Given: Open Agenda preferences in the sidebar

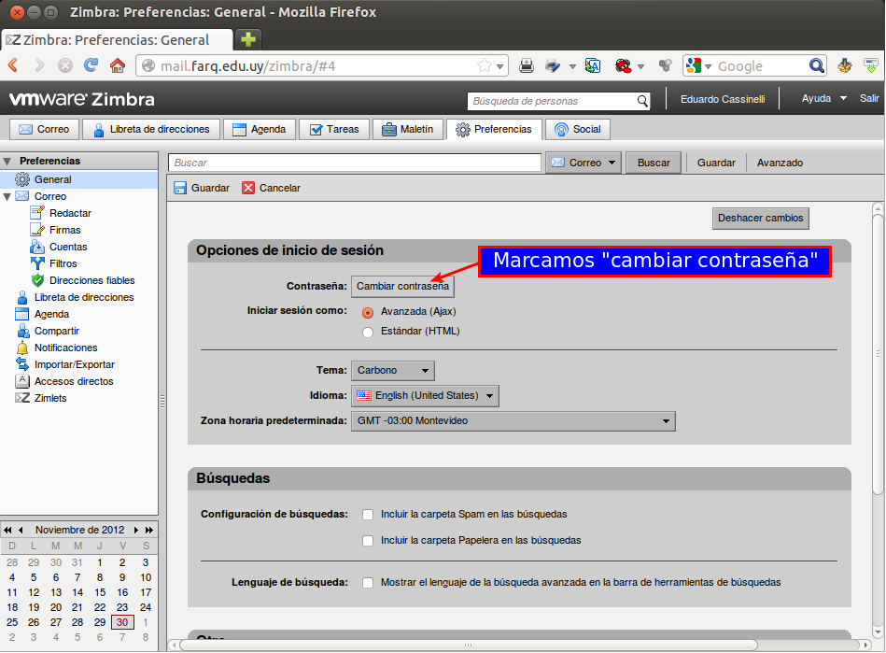Looking at the screenshot, I should pos(51,314).
